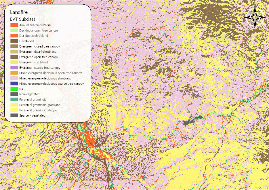The width and height of the screenshot is (269, 190).
Task: Click the 'Sparsely vegetated' legend label
Action: pyautogui.click(x=32, y=115)
